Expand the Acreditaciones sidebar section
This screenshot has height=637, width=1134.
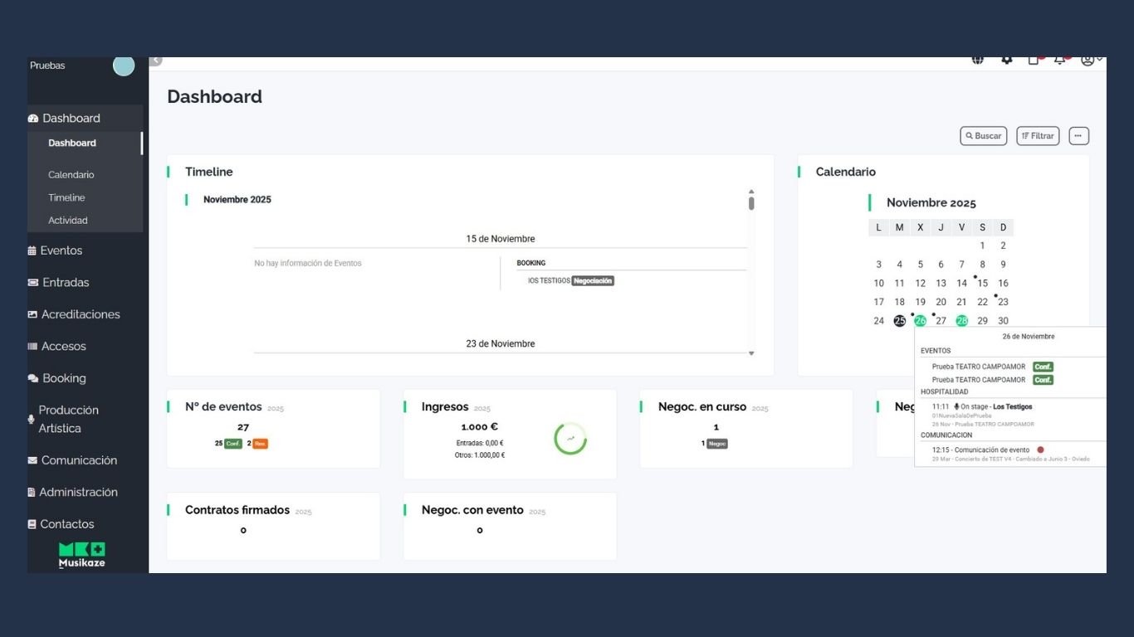click(x=81, y=314)
